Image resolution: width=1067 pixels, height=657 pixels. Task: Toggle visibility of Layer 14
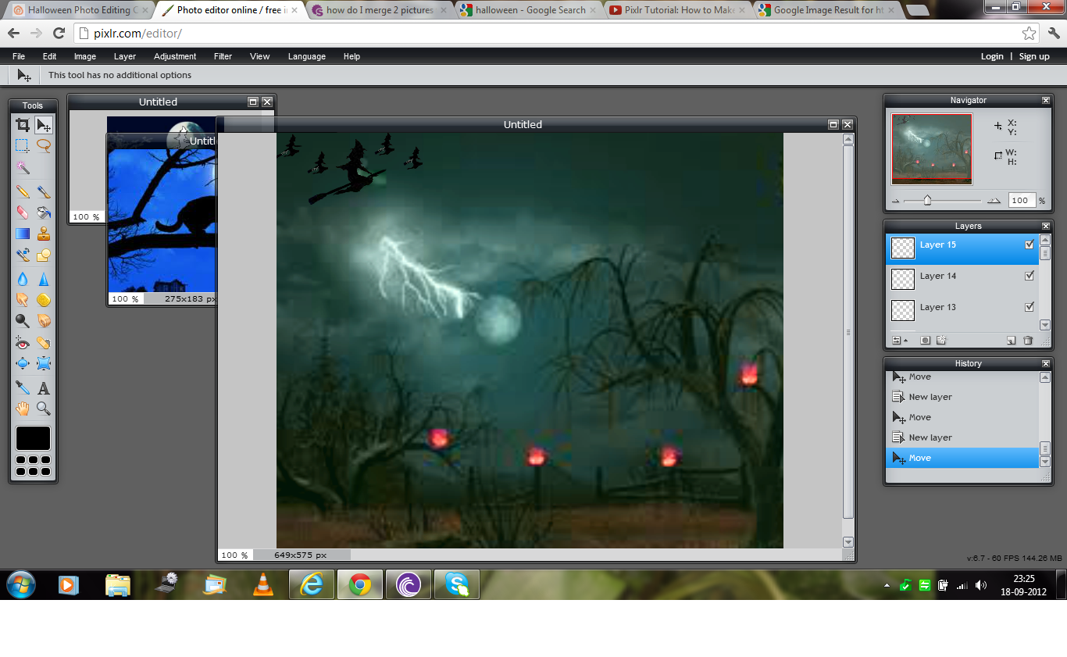point(1030,276)
